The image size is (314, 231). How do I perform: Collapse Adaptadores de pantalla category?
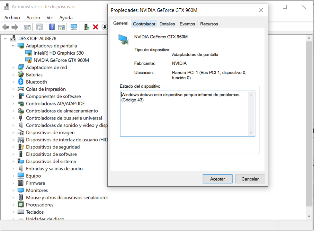coord(13,46)
